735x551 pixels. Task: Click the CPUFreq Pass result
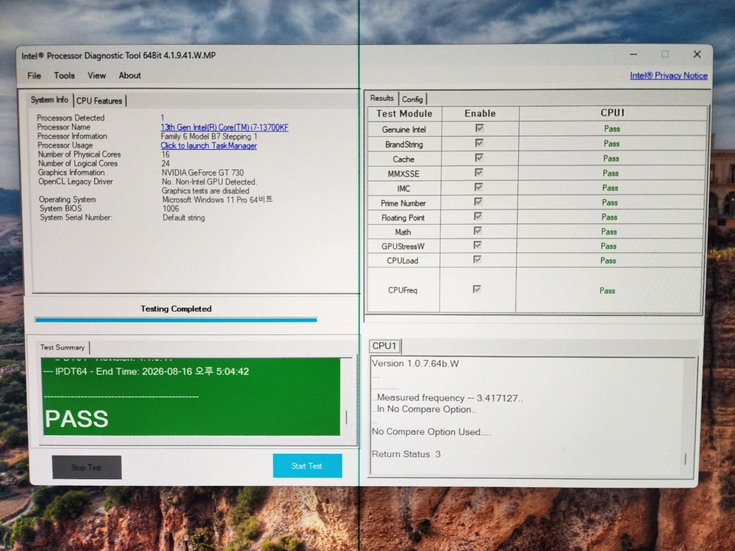(608, 291)
